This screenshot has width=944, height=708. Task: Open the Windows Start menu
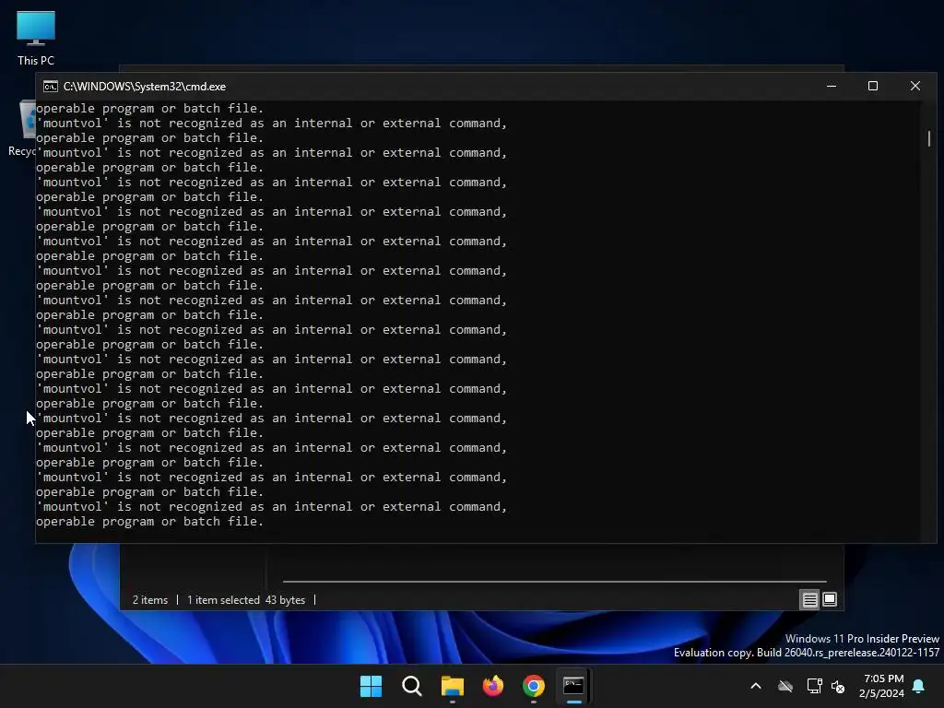tap(371, 686)
